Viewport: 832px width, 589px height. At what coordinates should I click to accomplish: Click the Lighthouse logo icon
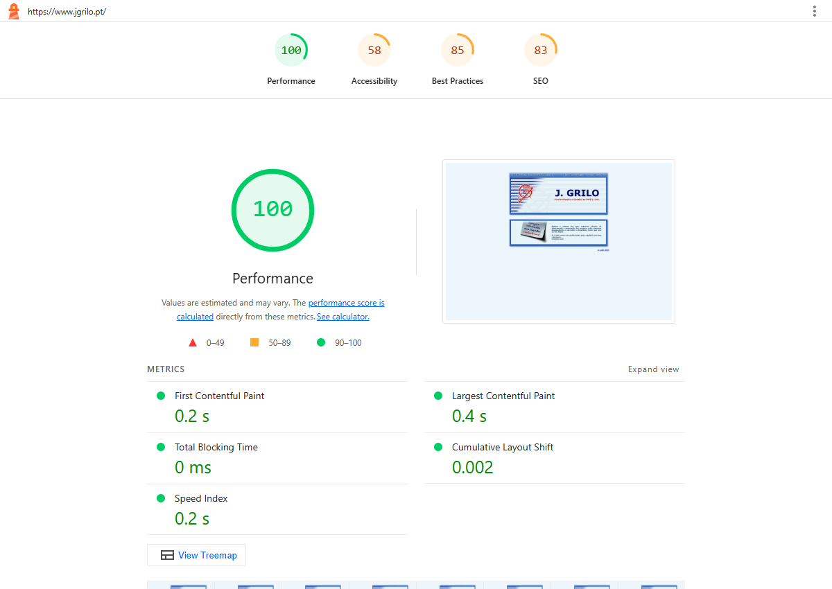13,11
